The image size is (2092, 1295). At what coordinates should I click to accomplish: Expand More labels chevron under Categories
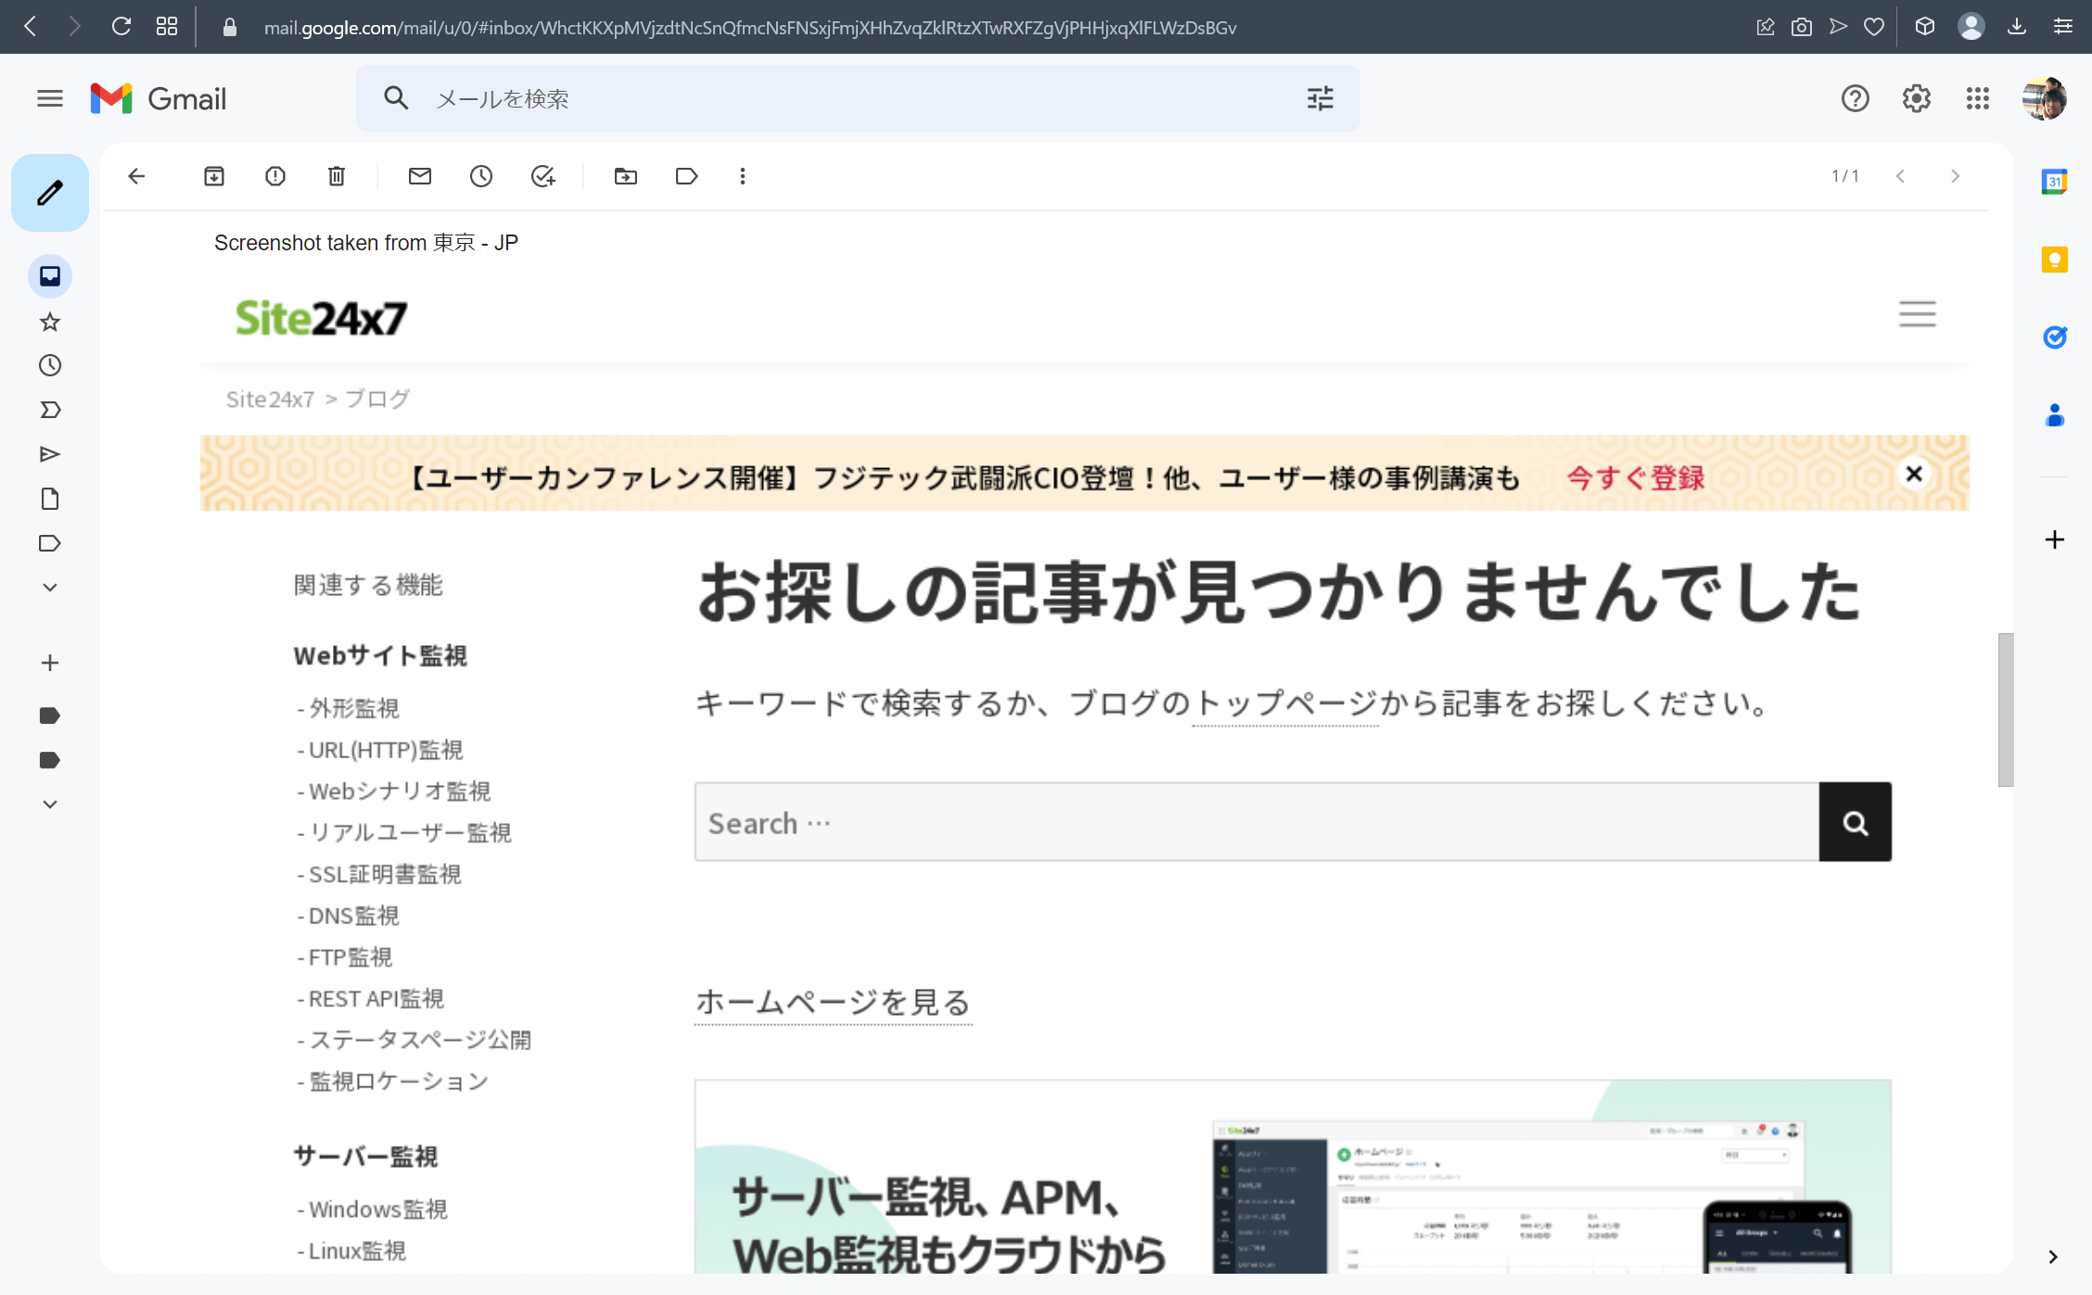coord(50,588)
